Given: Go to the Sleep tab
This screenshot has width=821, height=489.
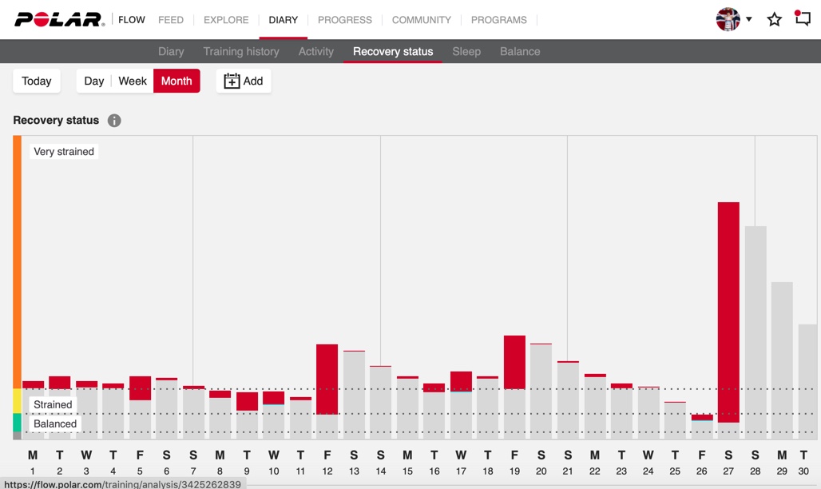Looking at the screenshot, I should tap(466, 51).
